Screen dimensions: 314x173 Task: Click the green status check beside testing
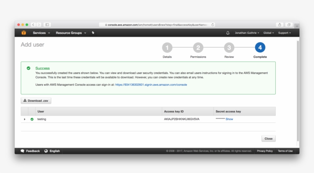[32, 119]
